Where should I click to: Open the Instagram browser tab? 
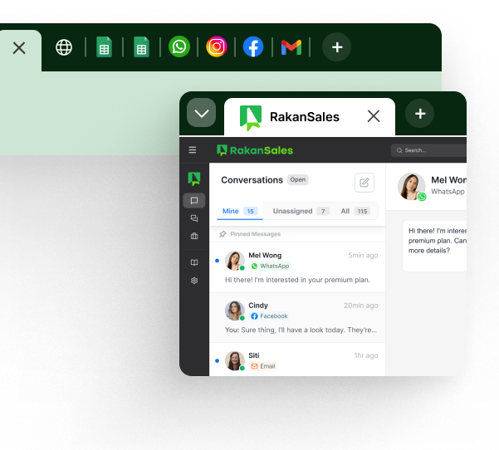(217, 47)
